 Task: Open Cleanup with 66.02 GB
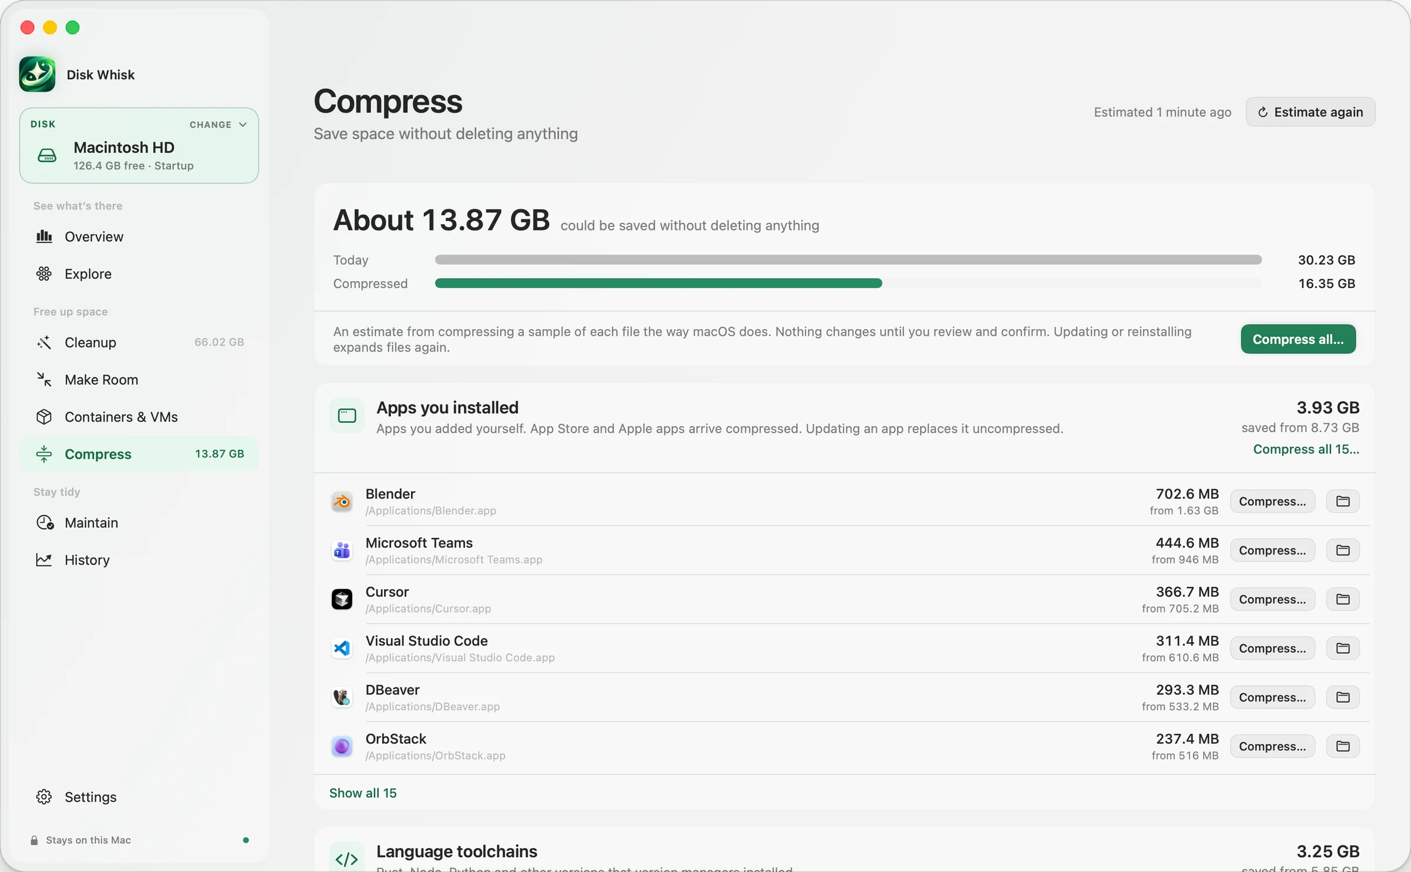coord(139,342)
